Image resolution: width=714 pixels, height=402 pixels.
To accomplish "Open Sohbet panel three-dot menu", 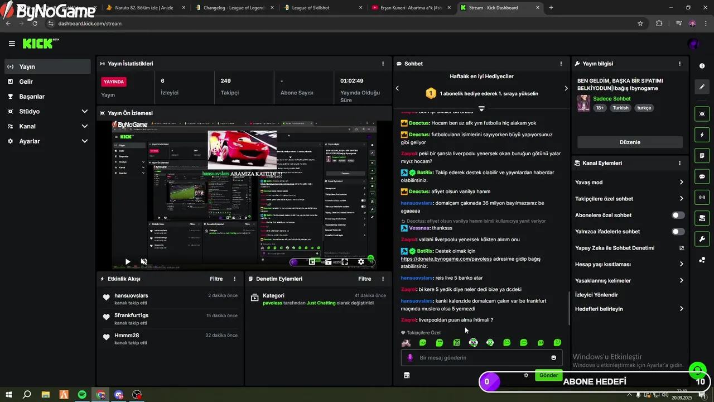I will [x=561, y=64].
